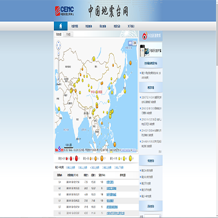Viewport: 218px width, 218px height.
Task: Open the fourth quick-query link in the sidebar
Action: coord(147,190)
